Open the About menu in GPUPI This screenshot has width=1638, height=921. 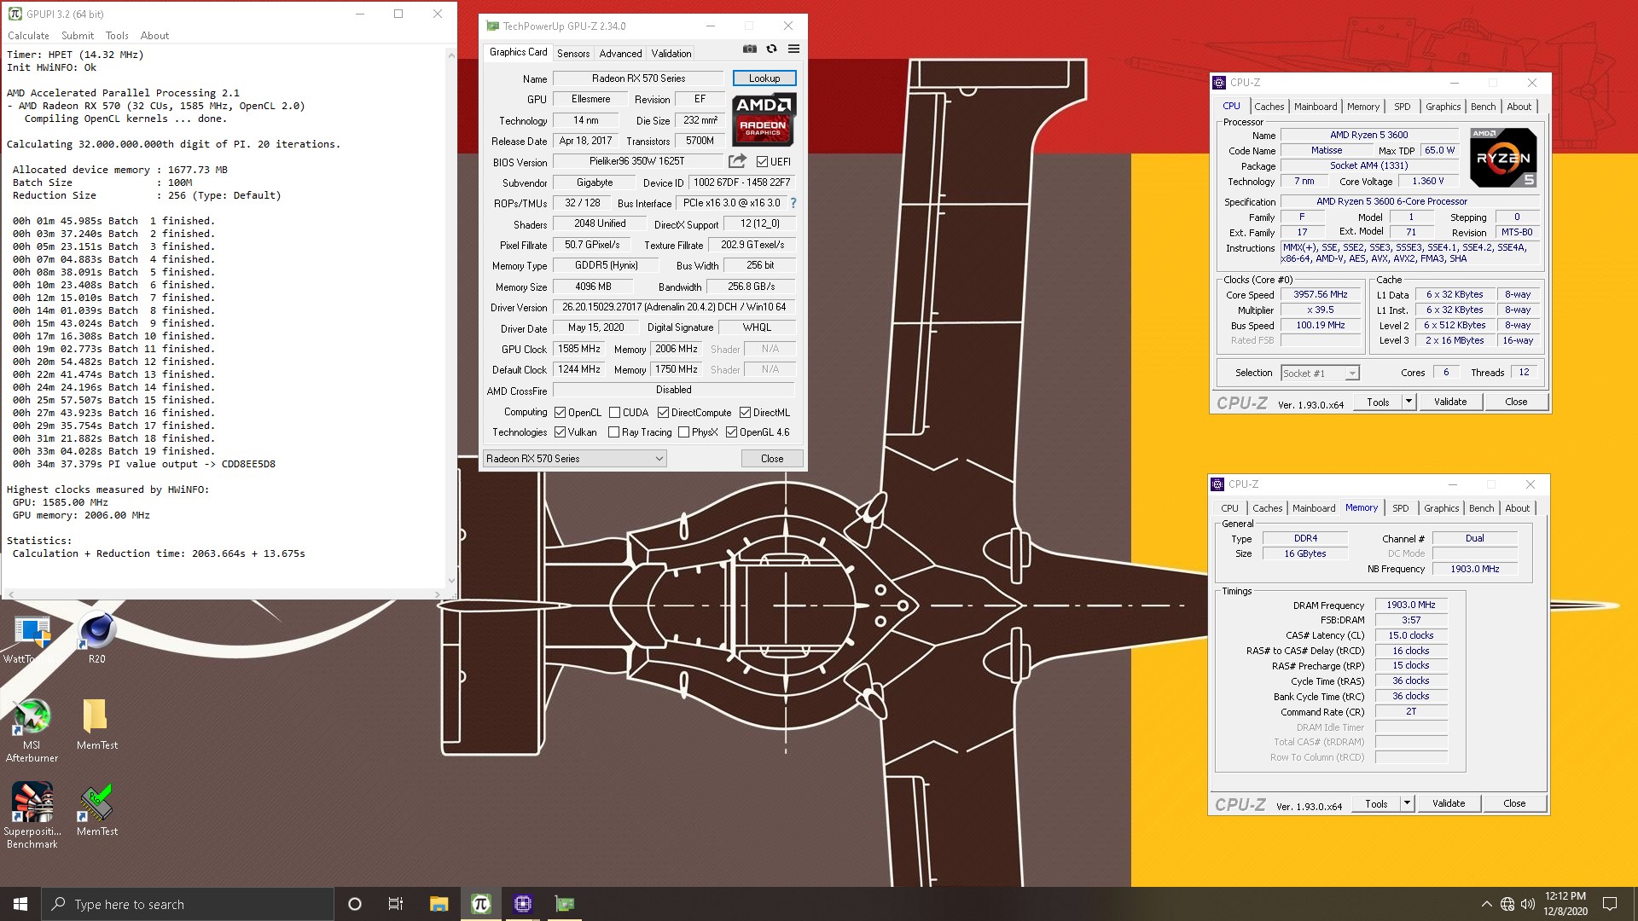154,36
